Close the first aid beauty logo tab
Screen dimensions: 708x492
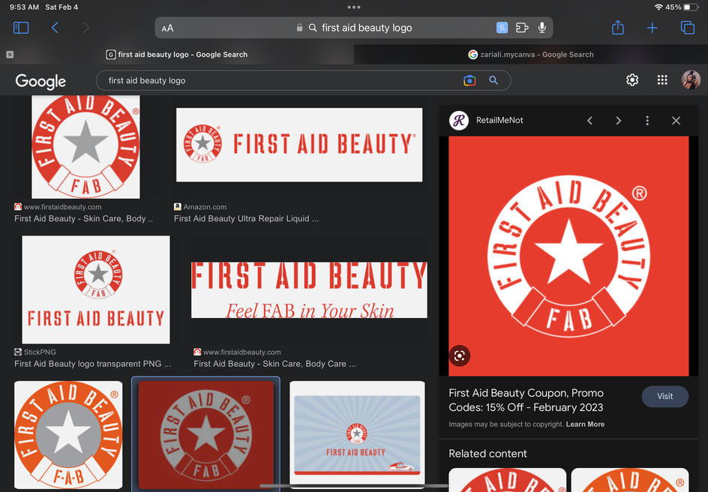[x=10, y=55]
